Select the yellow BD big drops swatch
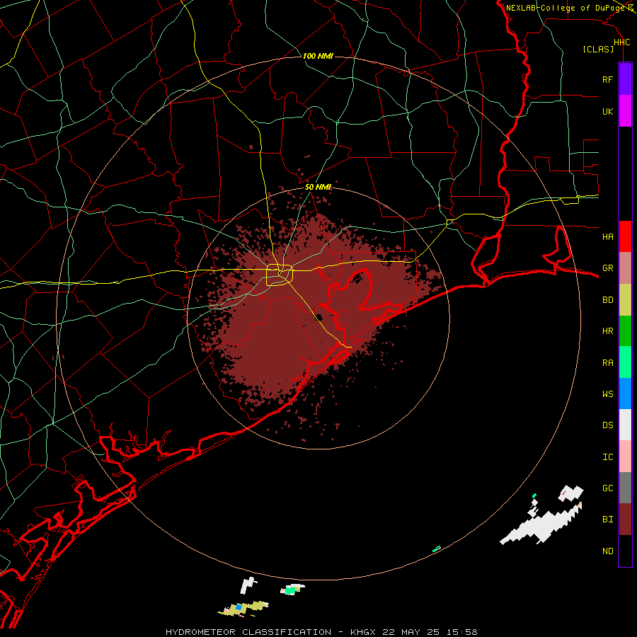The height and width of the screenshot is (637, 637). tap(625, 300)
